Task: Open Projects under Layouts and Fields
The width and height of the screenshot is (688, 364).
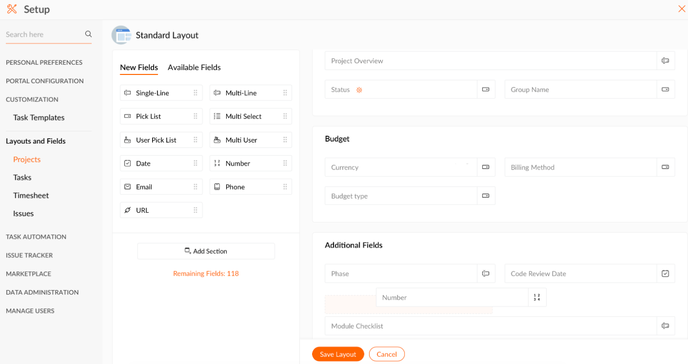Action: [27, 159]
